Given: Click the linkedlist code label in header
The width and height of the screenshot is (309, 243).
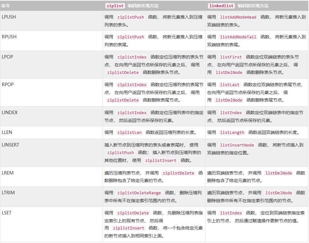Looking at the screenshot, I should point(221,6).
